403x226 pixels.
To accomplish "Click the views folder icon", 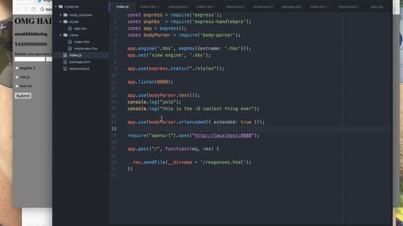I will (65, 35).
